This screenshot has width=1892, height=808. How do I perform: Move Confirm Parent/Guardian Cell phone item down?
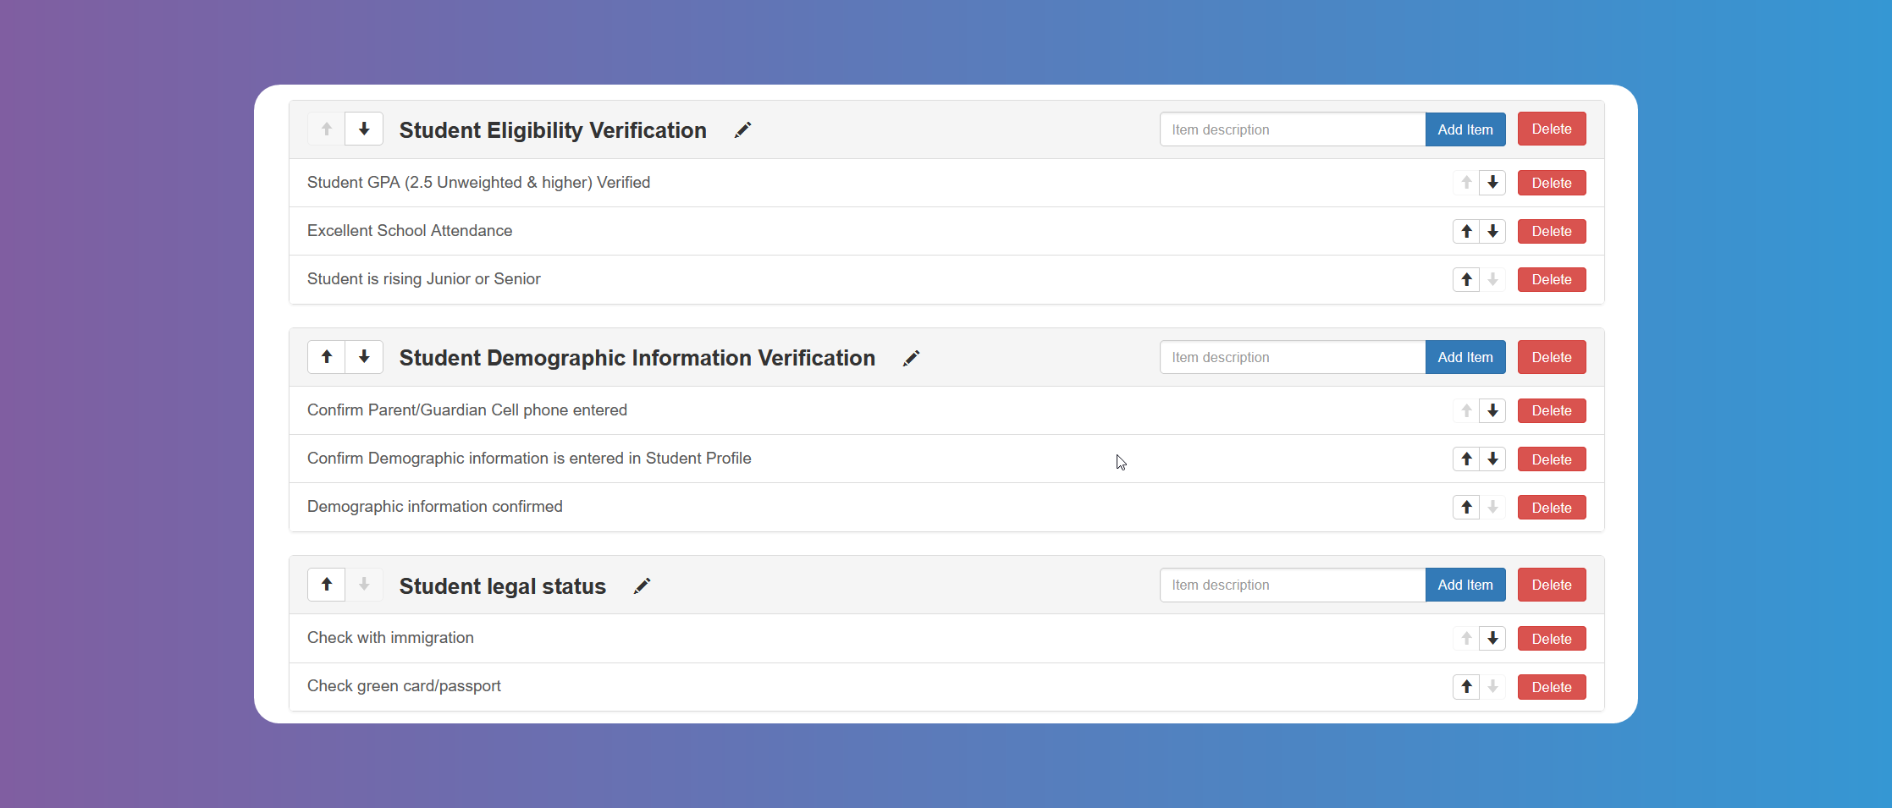[1492, 409]
